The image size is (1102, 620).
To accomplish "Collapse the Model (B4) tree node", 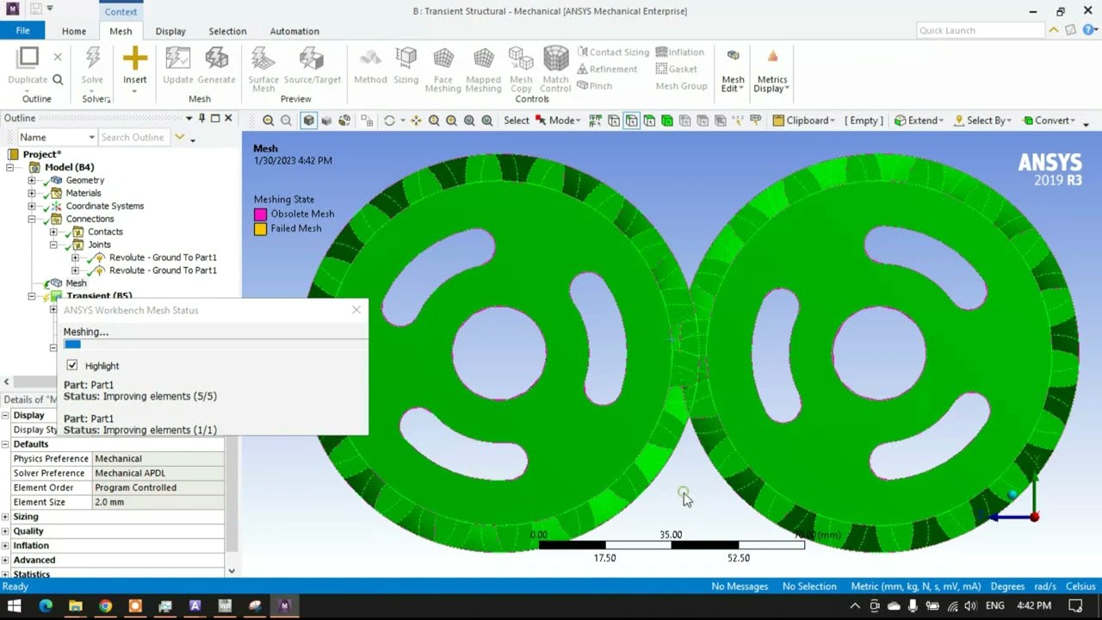I will (x=10, y=167).
